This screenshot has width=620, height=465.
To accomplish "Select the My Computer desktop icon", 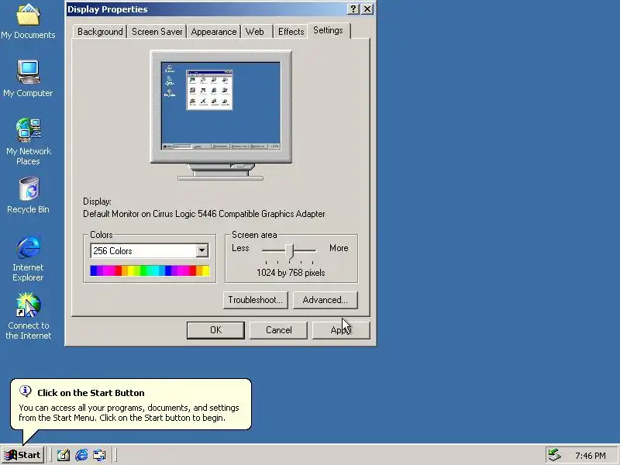I will point(28,78).
